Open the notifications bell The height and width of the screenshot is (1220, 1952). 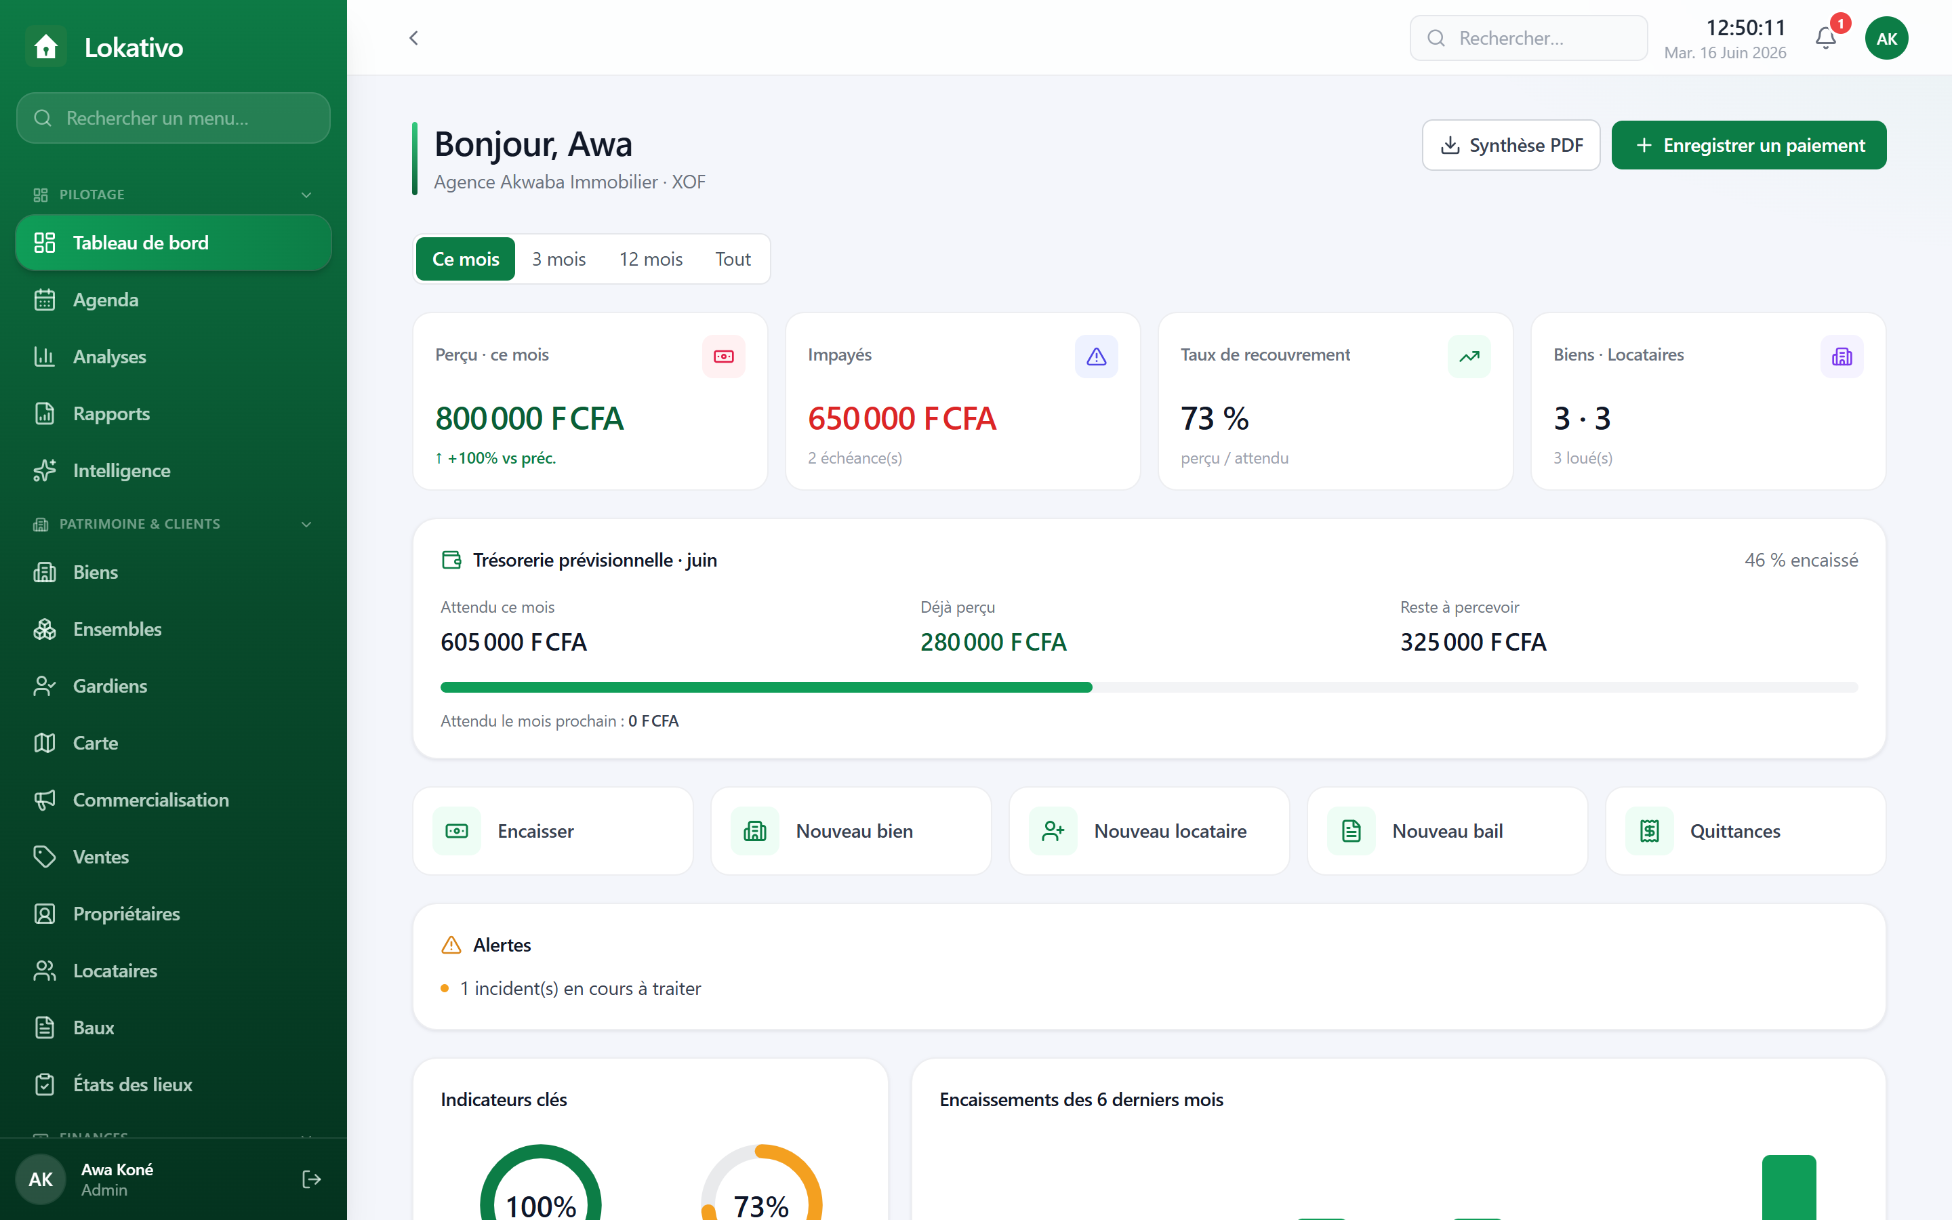click(1826, 38)
